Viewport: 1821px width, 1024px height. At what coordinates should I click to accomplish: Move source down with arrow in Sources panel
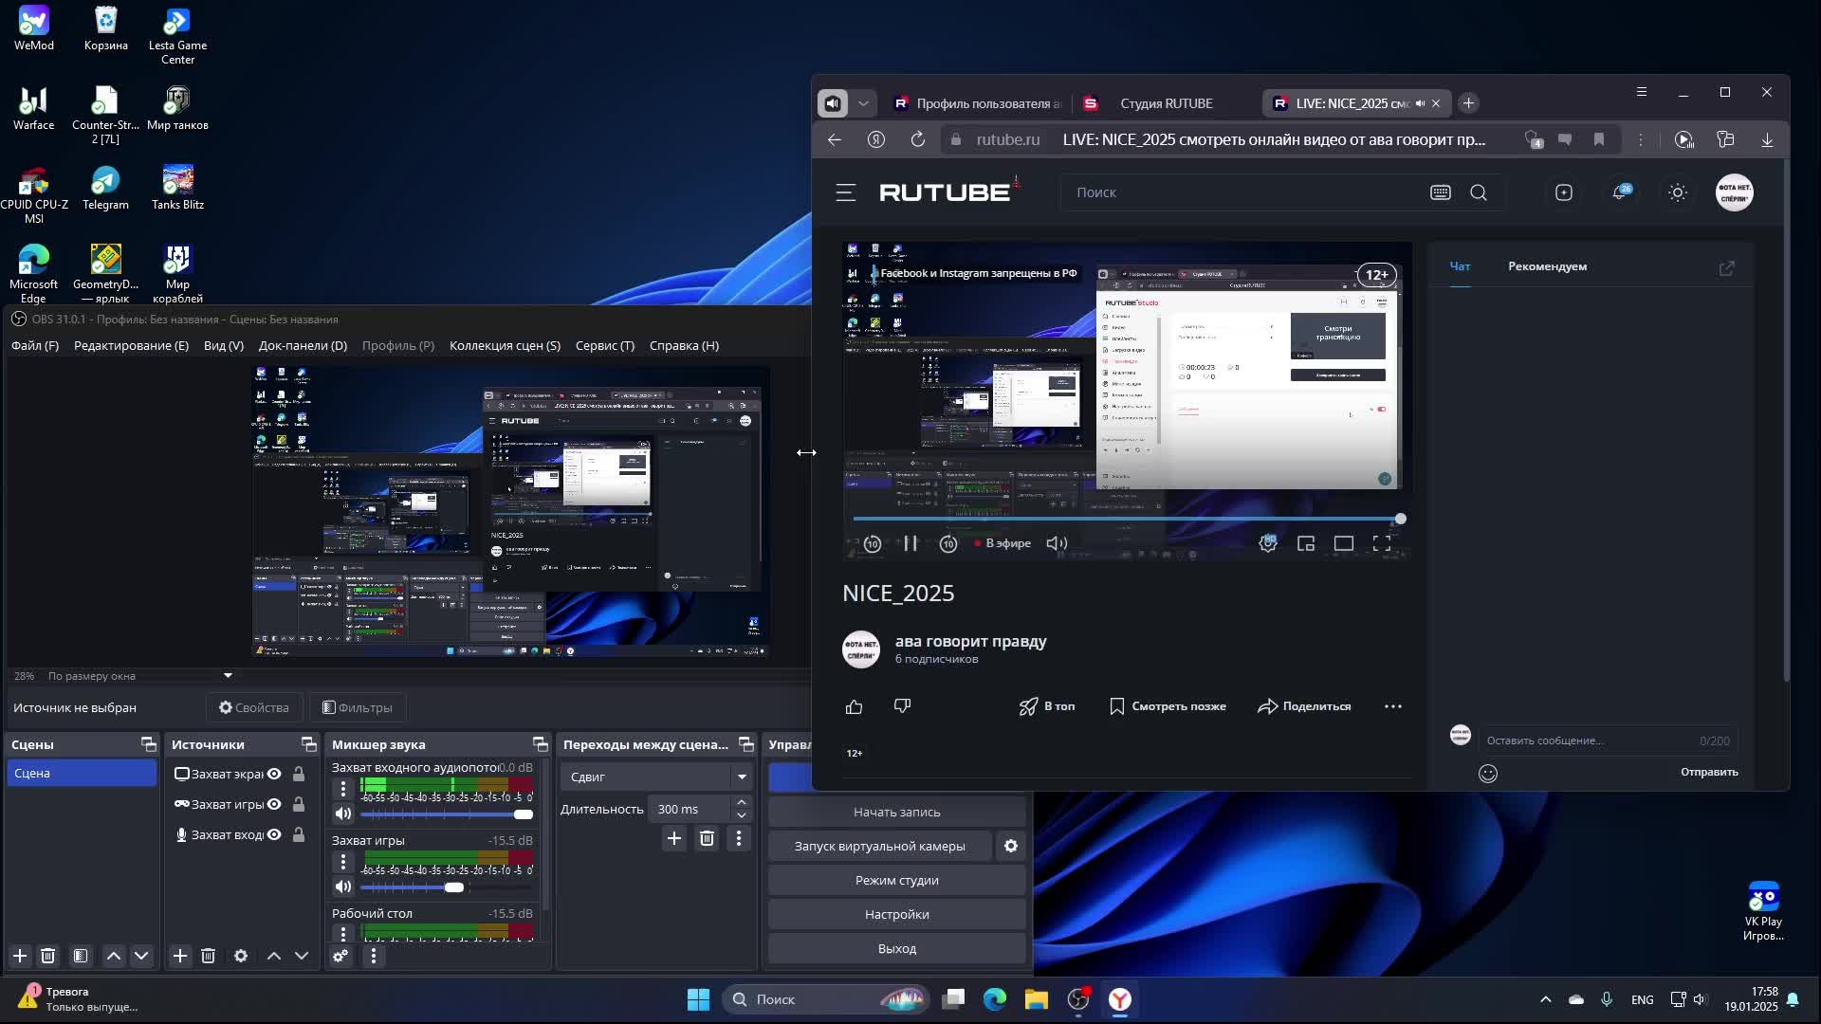pyautogui.click(x=302, y=956)
